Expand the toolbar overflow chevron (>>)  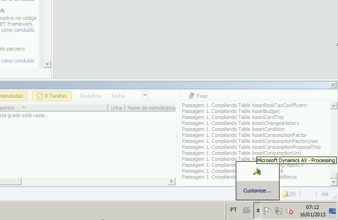pos(145,95)
